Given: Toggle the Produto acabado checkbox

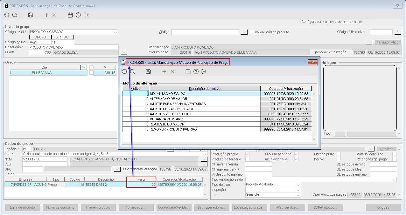Looking at the screenshot, I should tap(296, 154).
